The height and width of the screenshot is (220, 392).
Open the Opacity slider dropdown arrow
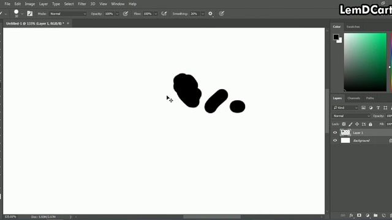pos(117,14)
